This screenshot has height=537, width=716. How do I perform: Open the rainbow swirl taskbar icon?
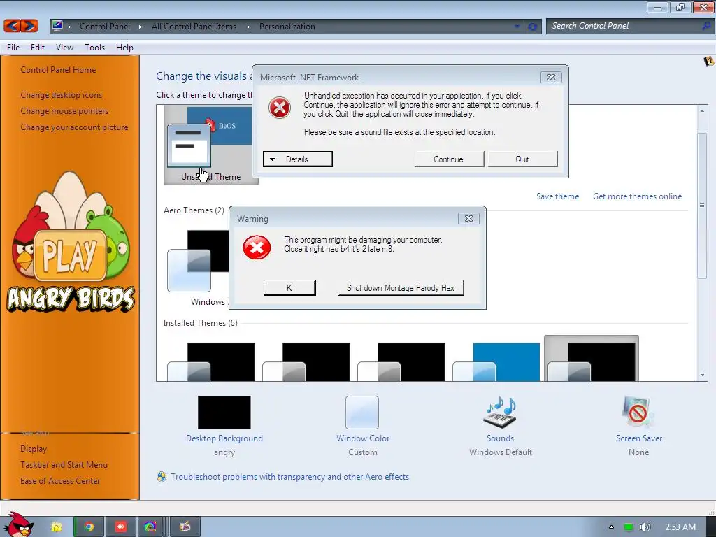click(x=150, y=527)
